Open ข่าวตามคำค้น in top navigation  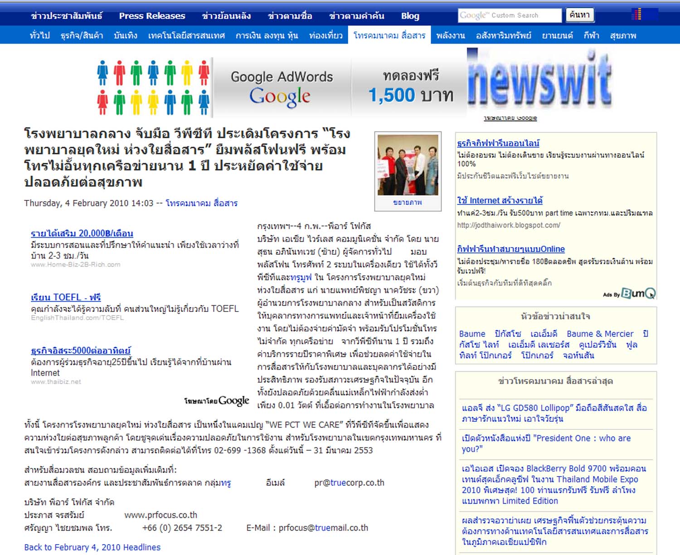click(x=357, y=16)
